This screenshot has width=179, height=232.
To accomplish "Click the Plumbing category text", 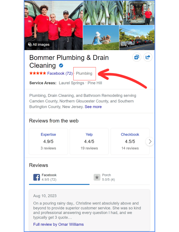I will point(84,73).
